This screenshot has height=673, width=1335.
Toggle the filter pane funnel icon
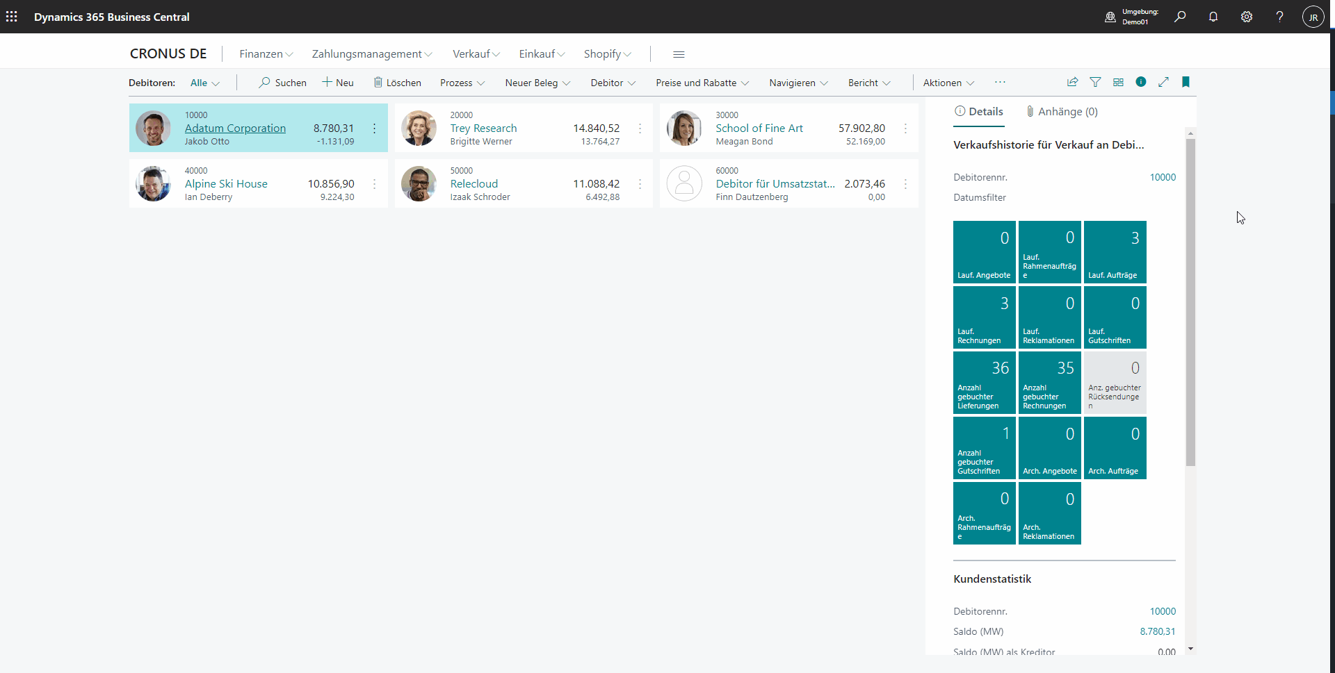point(1095,82)
